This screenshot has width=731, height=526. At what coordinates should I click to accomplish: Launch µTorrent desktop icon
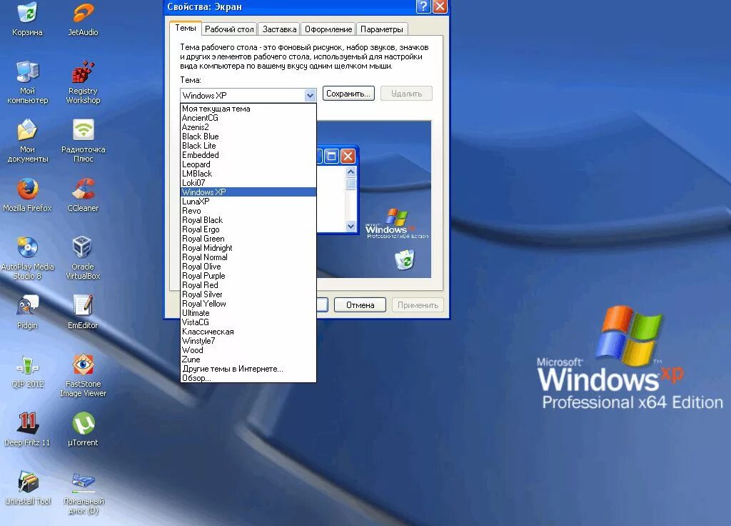83,430
